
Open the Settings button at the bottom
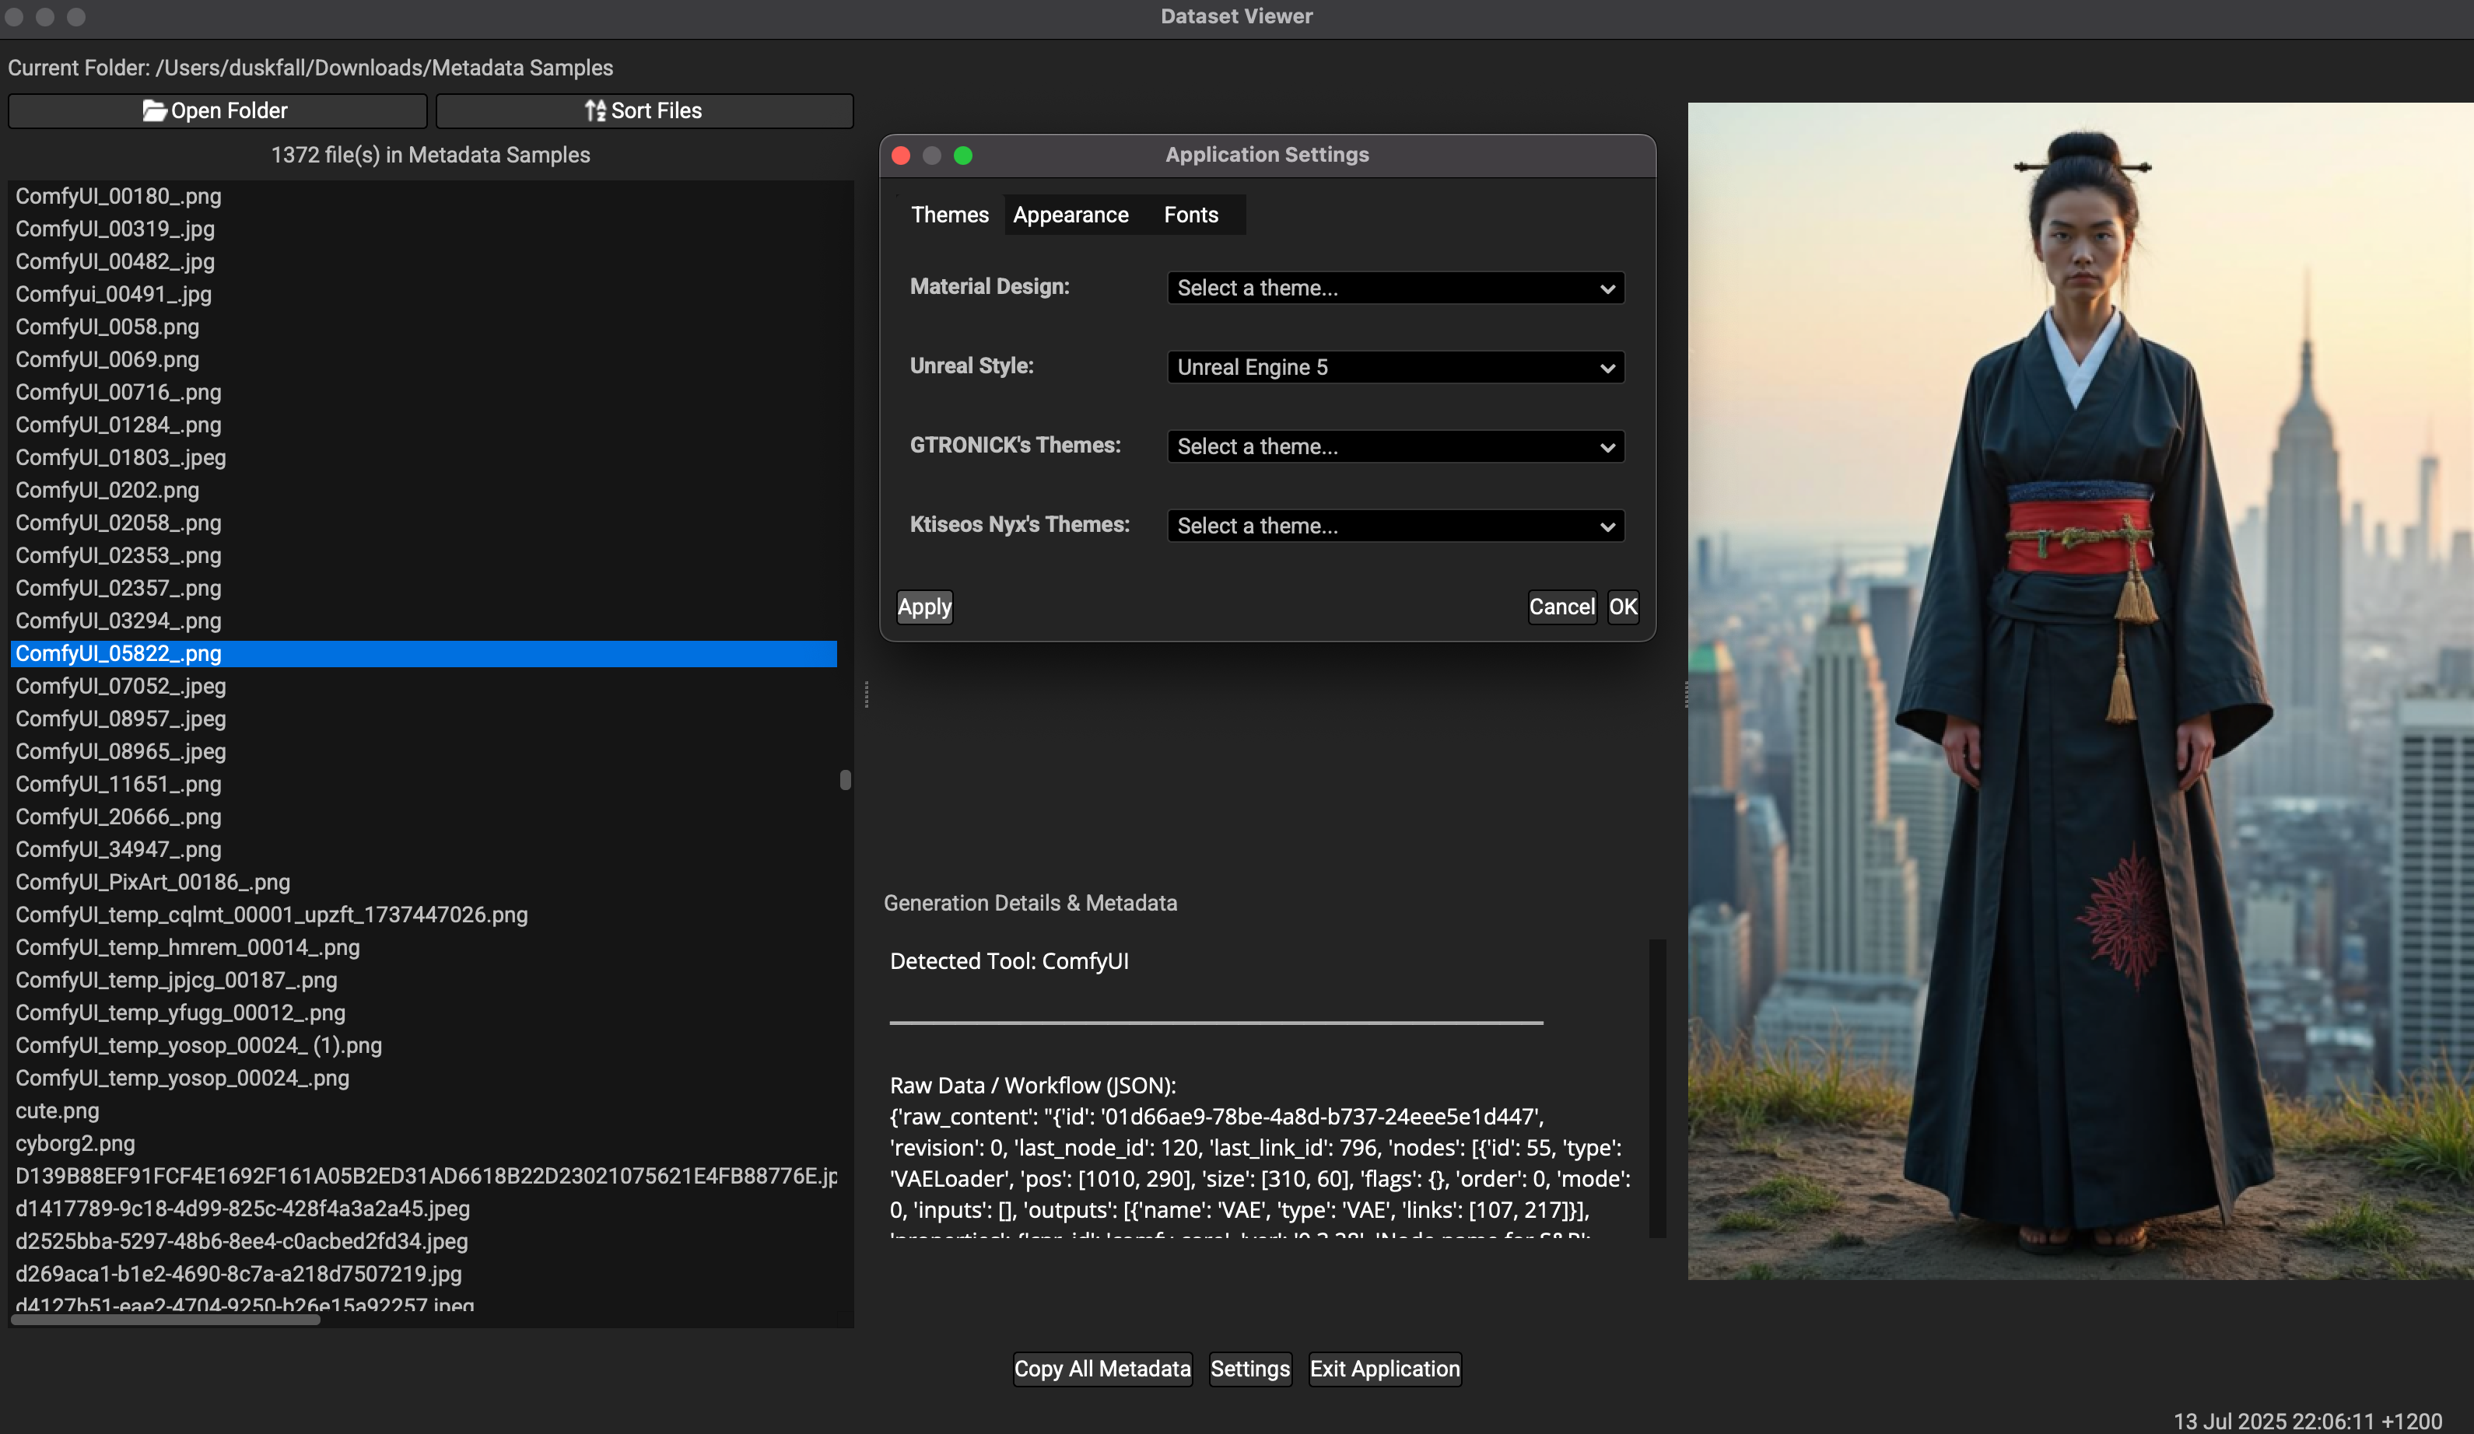click(1249, 1368)
